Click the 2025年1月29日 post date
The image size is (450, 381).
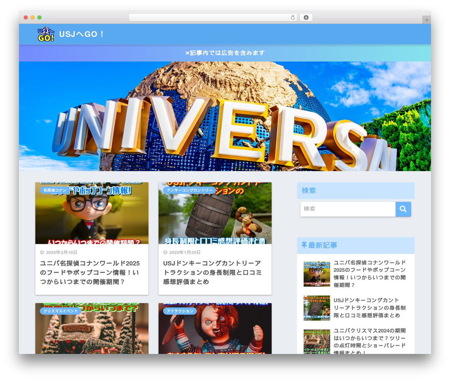click(185, 252)
